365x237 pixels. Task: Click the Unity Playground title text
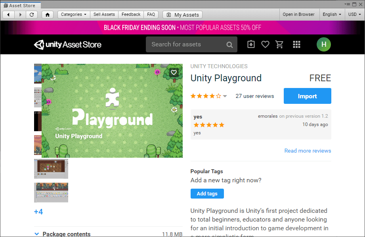226,78
